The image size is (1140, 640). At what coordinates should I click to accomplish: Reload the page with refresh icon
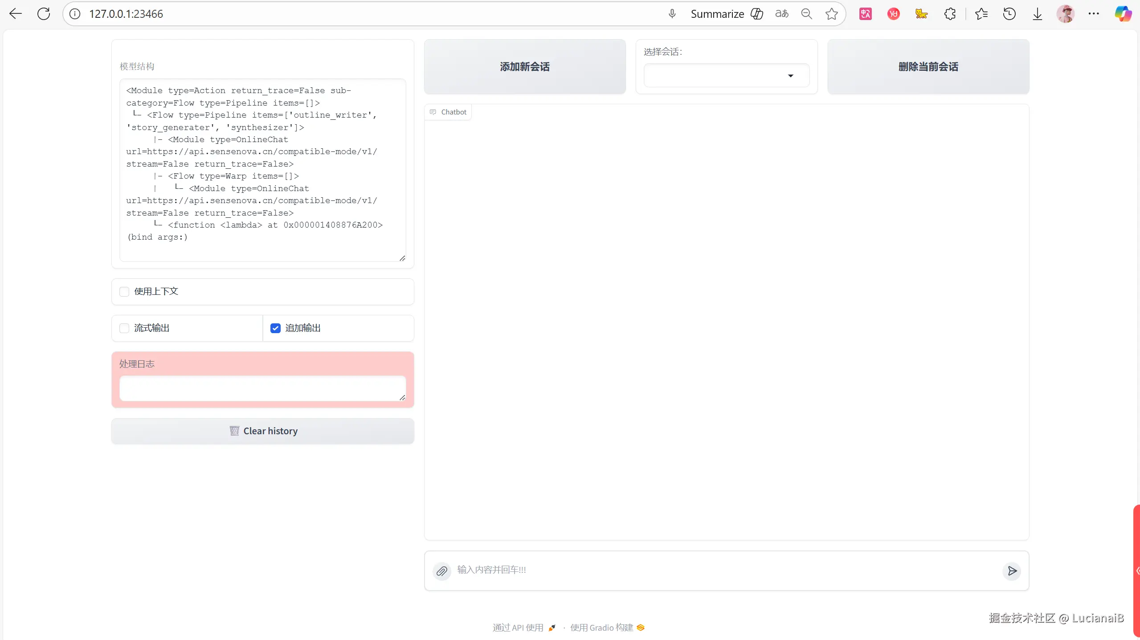44,14
